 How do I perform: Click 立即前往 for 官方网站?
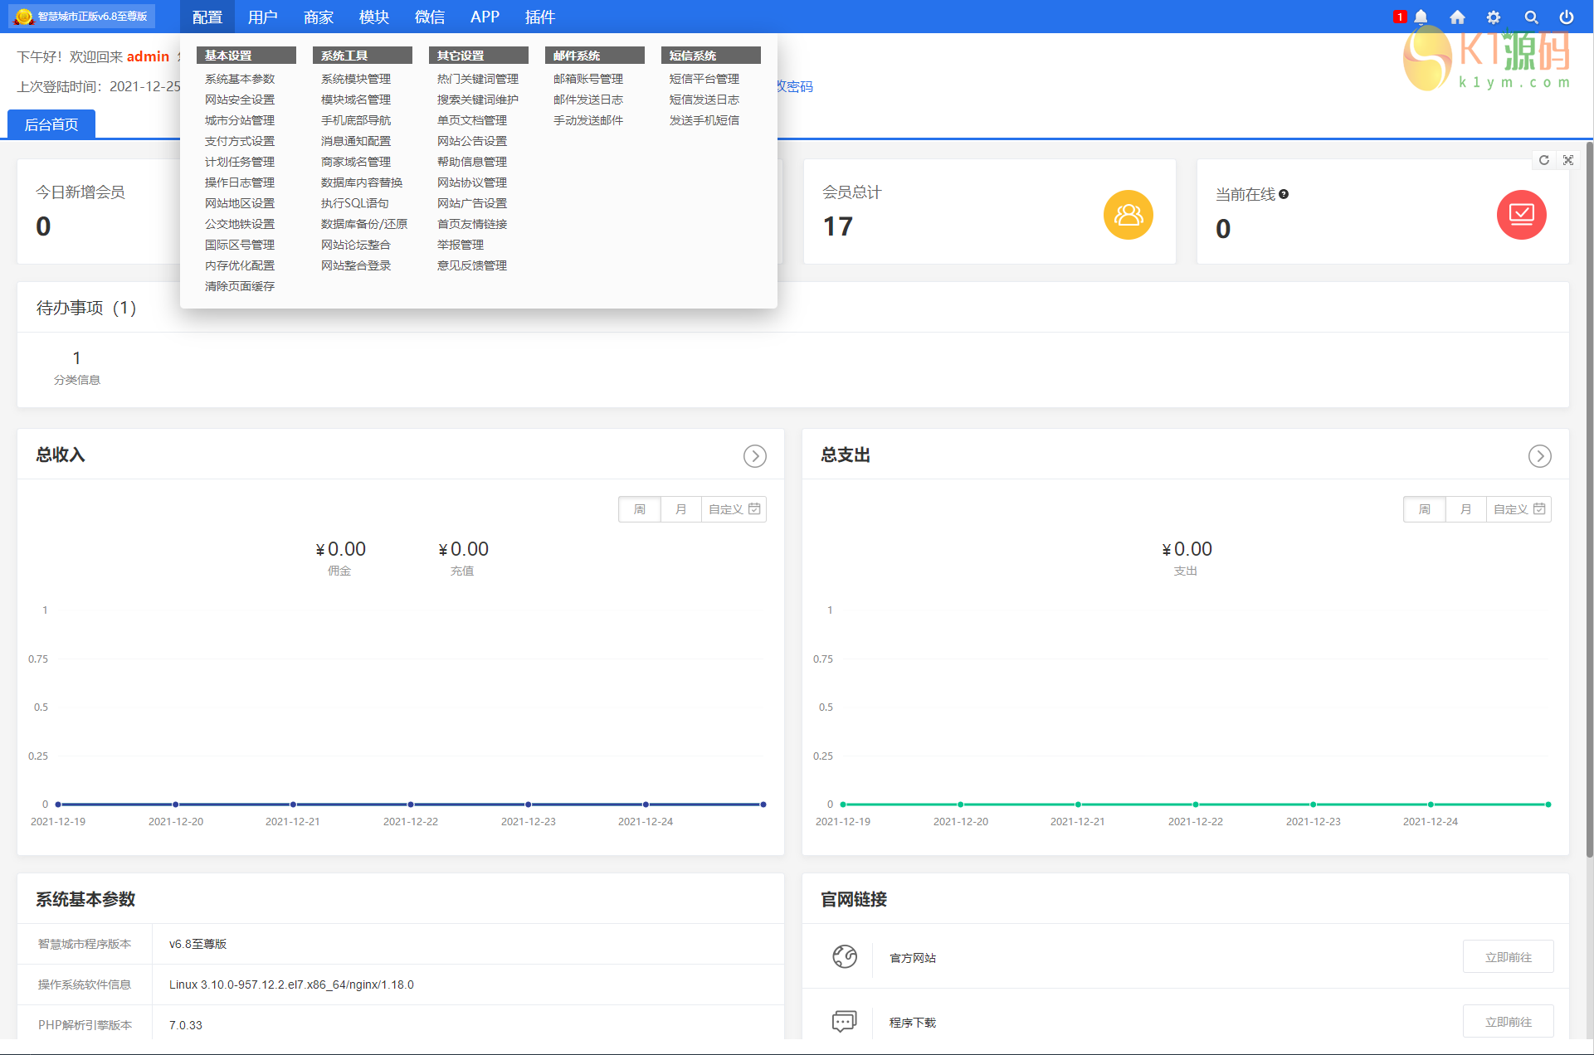coord(1508,957)
